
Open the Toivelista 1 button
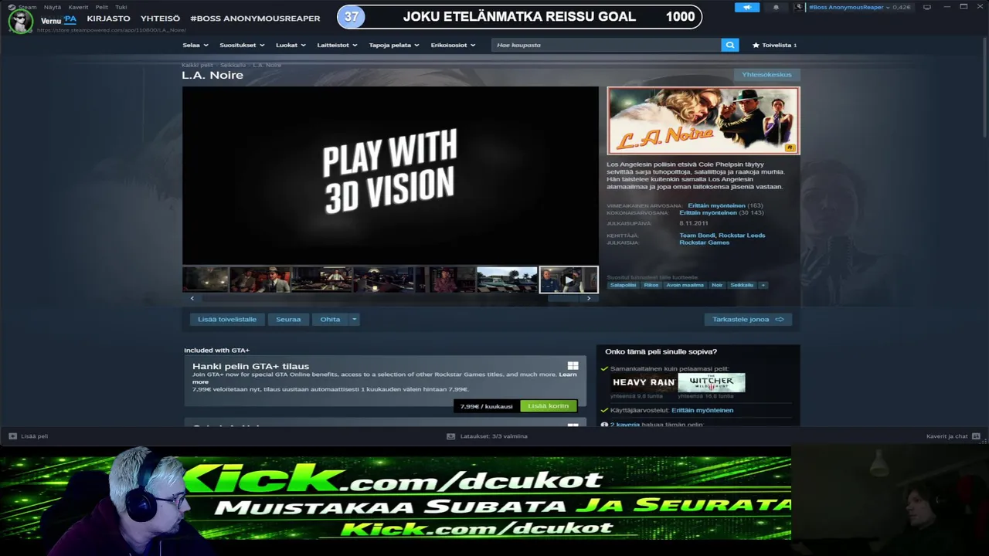tap(775, 45)
